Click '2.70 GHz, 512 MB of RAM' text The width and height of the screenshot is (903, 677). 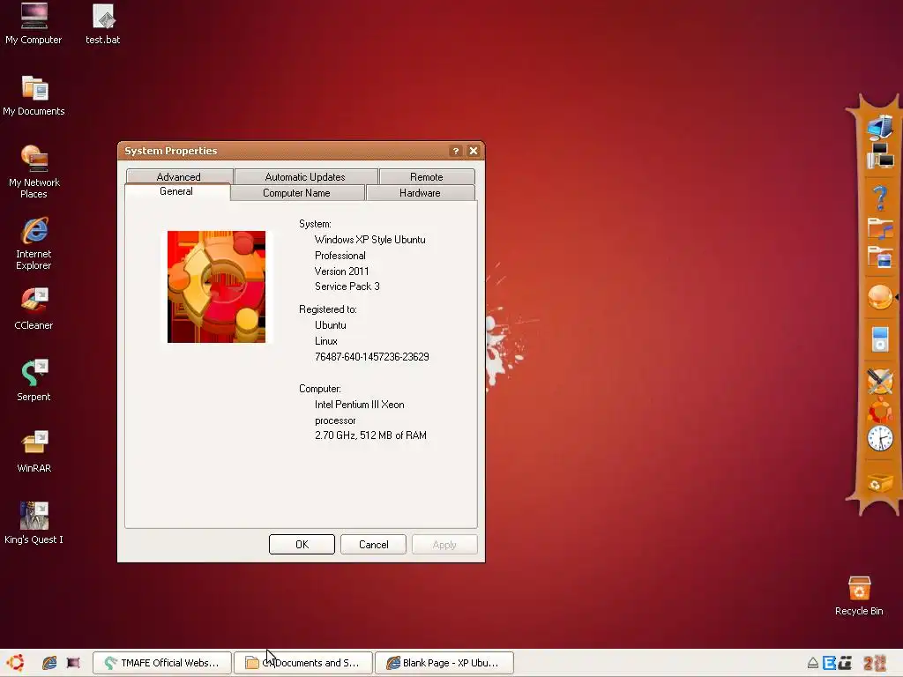click(x=371, y=435)
